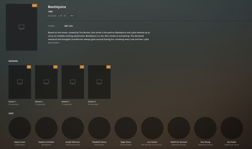Open Roger Dunn's cast avatar
This screenshot has height=149, width=252.
coord(126,128)
